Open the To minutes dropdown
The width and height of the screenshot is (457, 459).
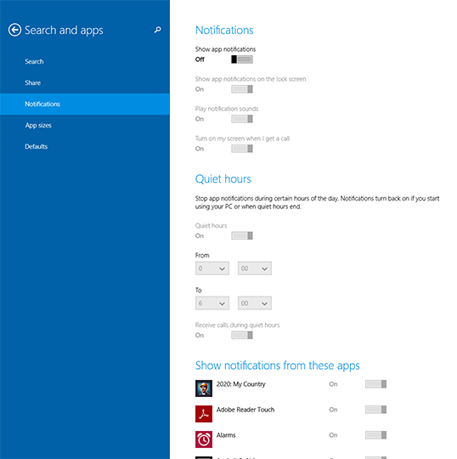coord(255,303)
